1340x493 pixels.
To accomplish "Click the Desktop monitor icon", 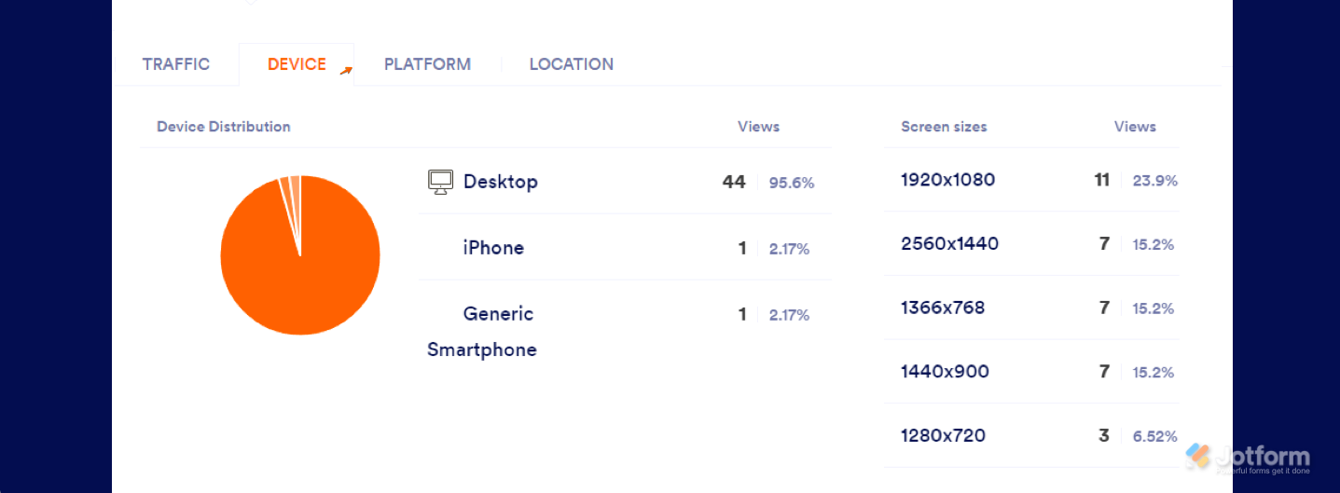I will 440,182.
